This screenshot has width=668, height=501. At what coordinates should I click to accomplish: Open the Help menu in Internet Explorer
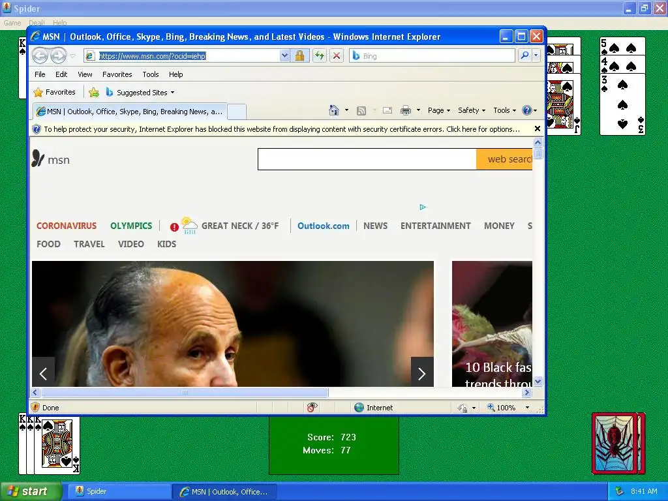point(175,74)
